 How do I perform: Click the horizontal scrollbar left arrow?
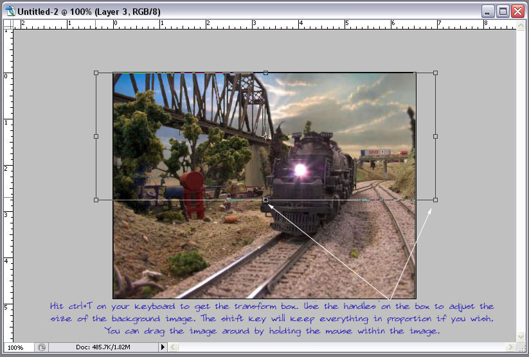173,347
